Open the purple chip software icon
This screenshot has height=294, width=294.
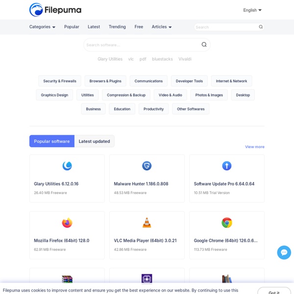[x=147, y=279]
